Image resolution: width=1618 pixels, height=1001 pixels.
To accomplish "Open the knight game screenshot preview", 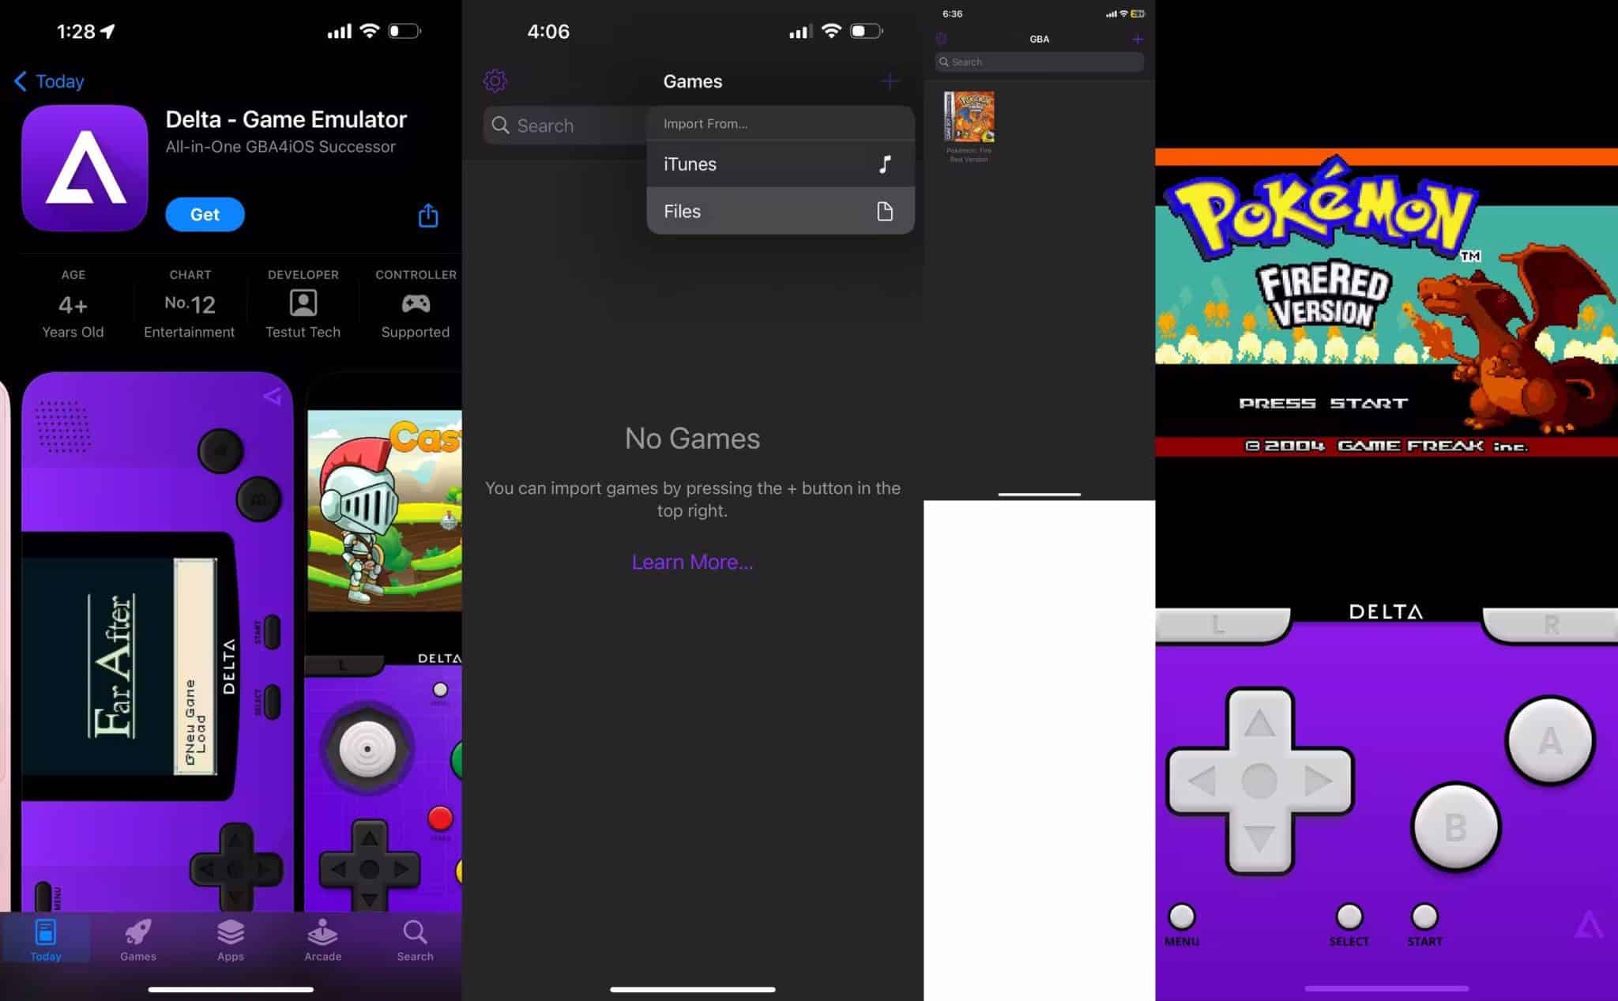I will pyautogui.click(x=385, y=642).
